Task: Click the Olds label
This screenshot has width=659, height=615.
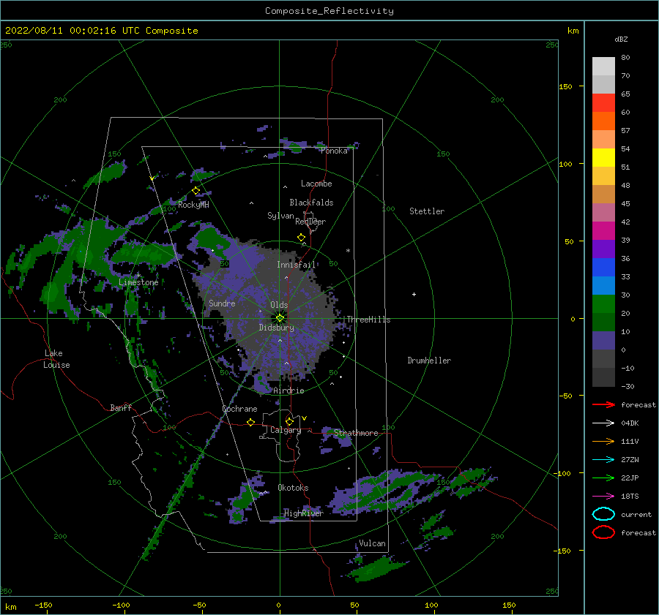Action: coord(279,305)
